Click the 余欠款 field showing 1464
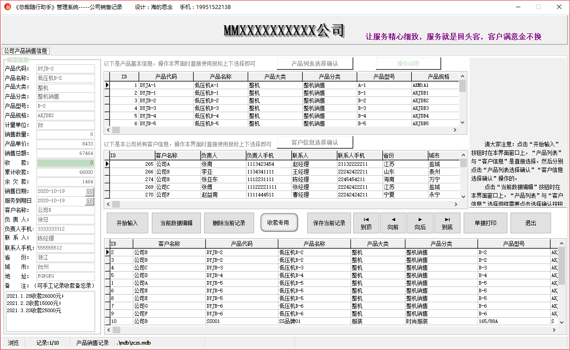Viewport: 570px width, 350px height. 66,182
